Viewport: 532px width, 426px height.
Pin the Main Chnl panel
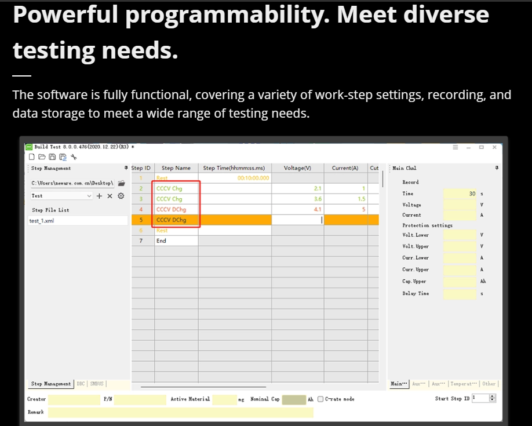pos(497,168)
